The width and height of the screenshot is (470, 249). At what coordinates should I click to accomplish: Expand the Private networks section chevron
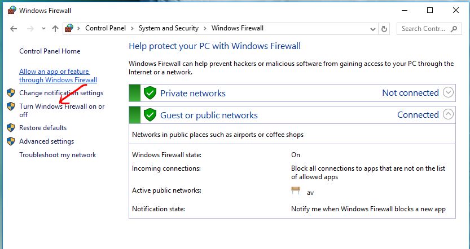449,92
